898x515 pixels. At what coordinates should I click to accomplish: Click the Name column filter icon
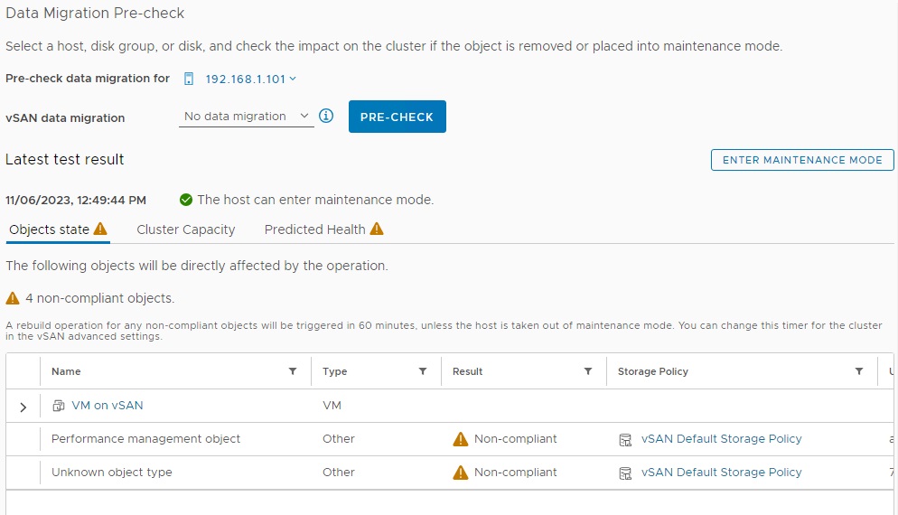click(x=292, y=371)
